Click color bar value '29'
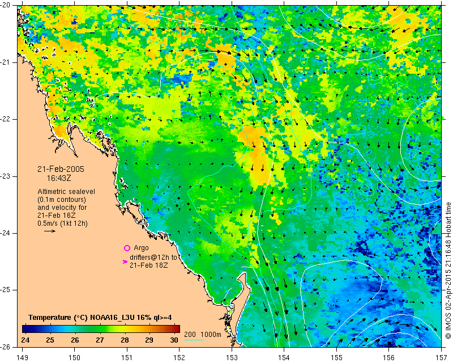The image size is (453, 363). pyautogui.click(x=149, y=340)
